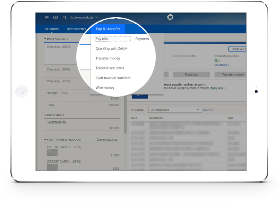
Task: Open the All transactions dropdown
Action: point(175,110)
